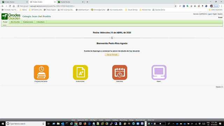Select the Evaluaciones menu tab
This screenshot has height=126, width=224.
coord(28,22)
